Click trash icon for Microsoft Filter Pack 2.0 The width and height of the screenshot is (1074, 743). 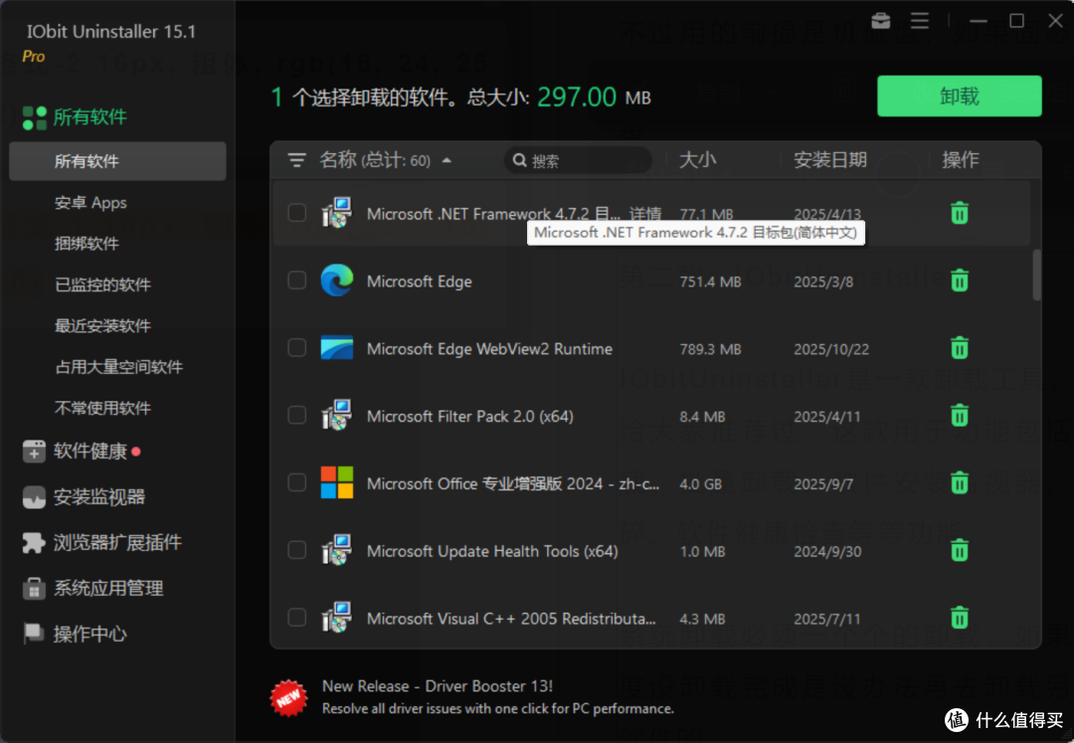960,415
